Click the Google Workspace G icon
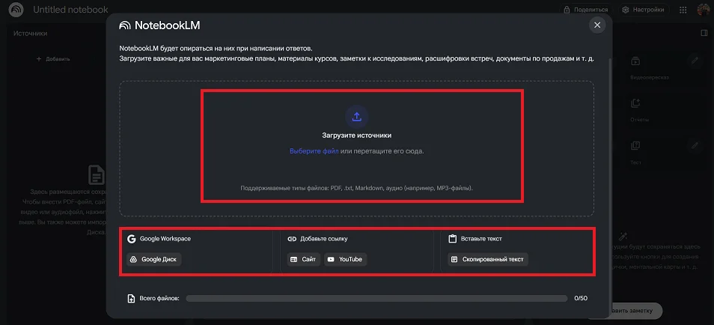The width and height of the screenshot is (714, 325). (x=132, y=239)
